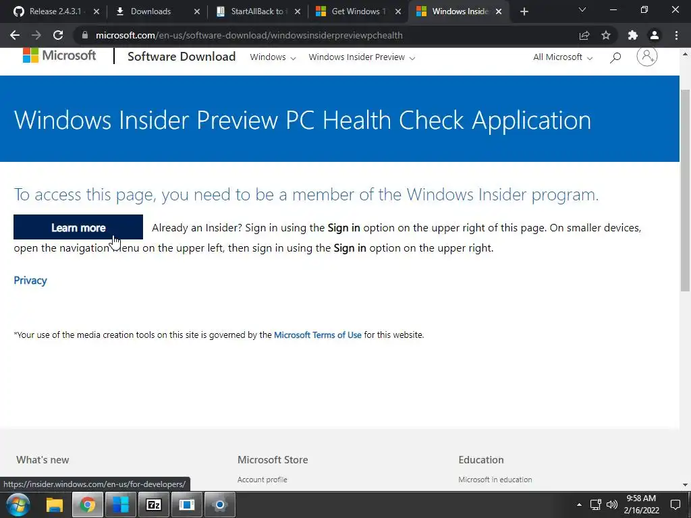The width and height of the screenshot is (691, 518).
Task: Click the gear settings taskbar icon
Action: (x=219, y=505)
